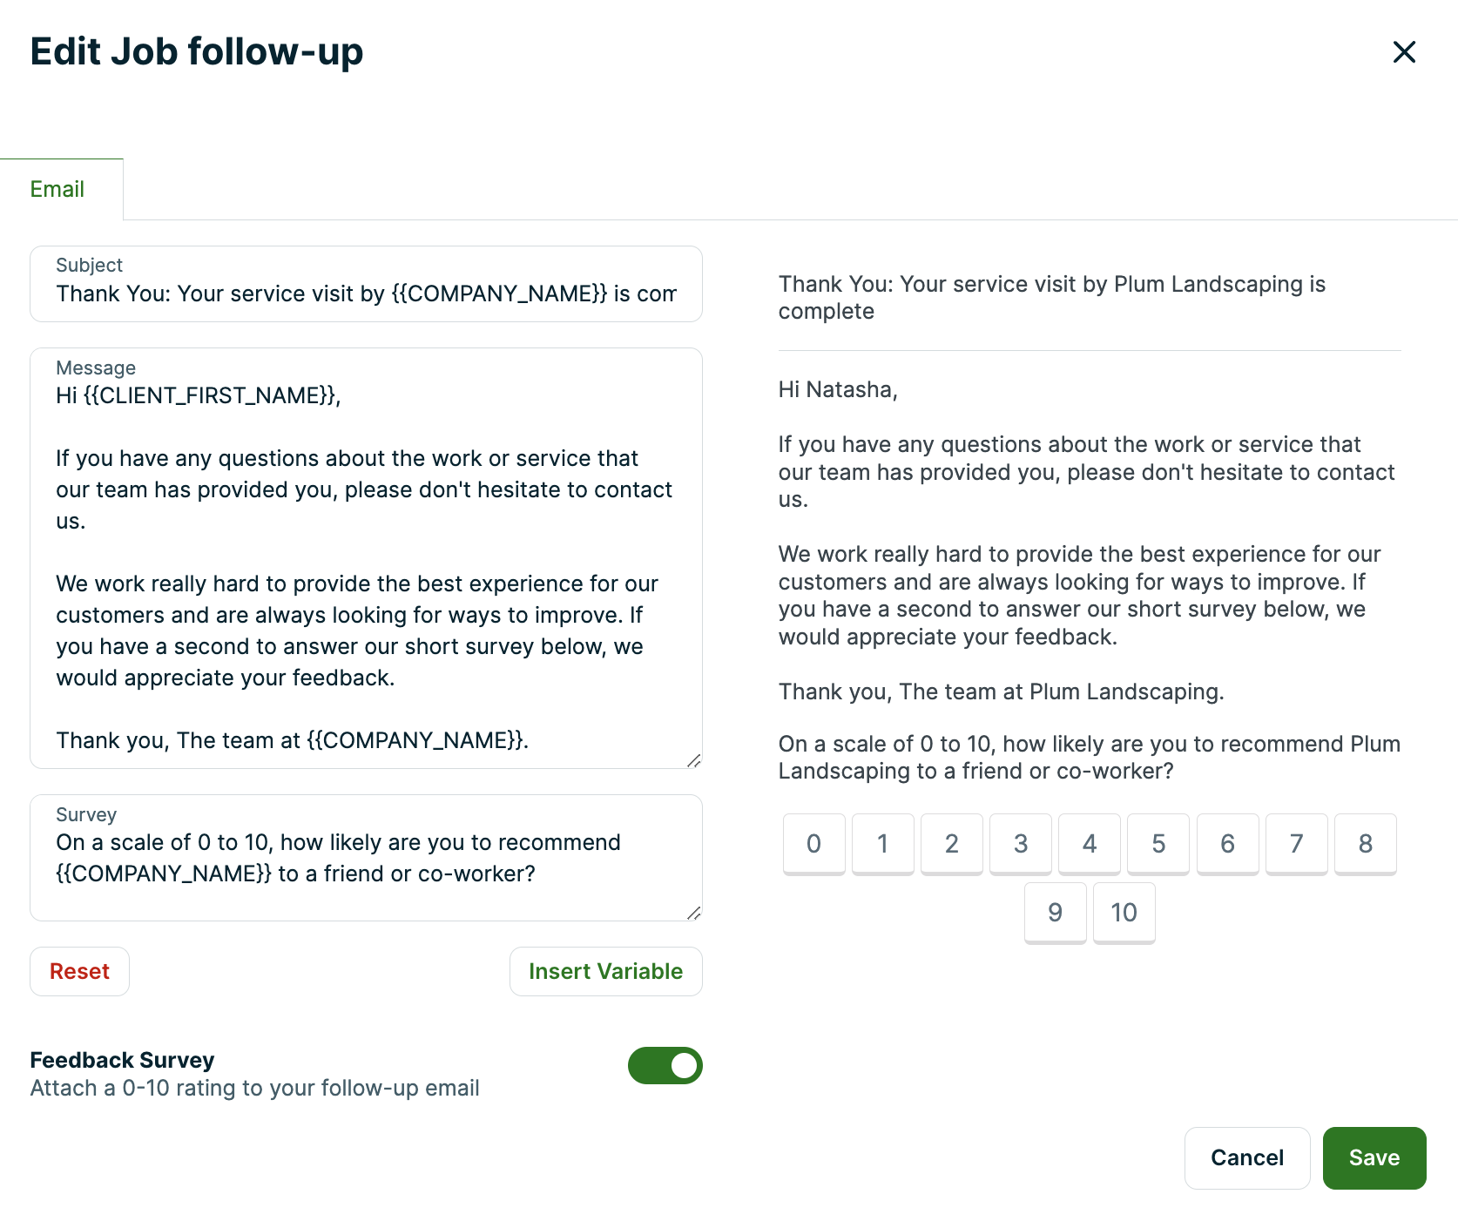The image size is (1458, 1221).
Task: Close the Edit Job follow-up dialog
Action: [x=1404, y=52]
